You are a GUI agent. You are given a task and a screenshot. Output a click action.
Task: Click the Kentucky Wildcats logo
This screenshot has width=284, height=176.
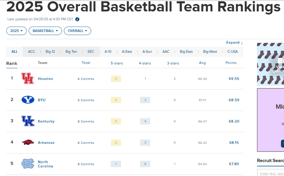click(28, 121)
